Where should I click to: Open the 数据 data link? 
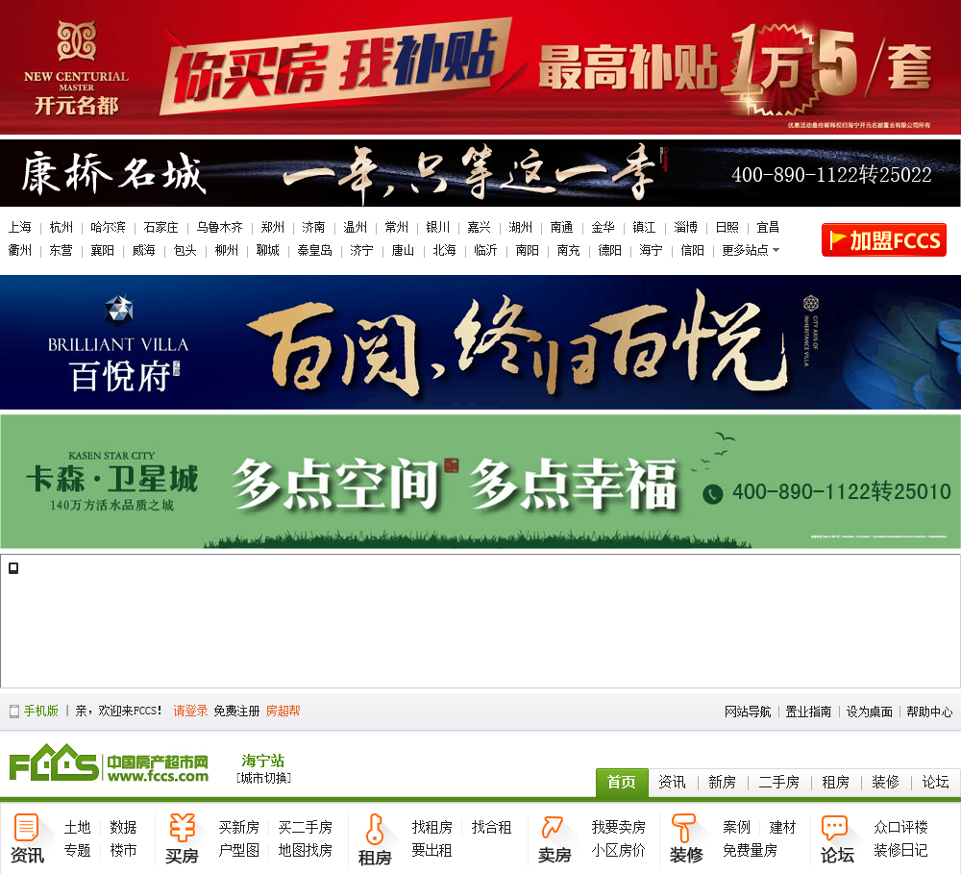123,828
